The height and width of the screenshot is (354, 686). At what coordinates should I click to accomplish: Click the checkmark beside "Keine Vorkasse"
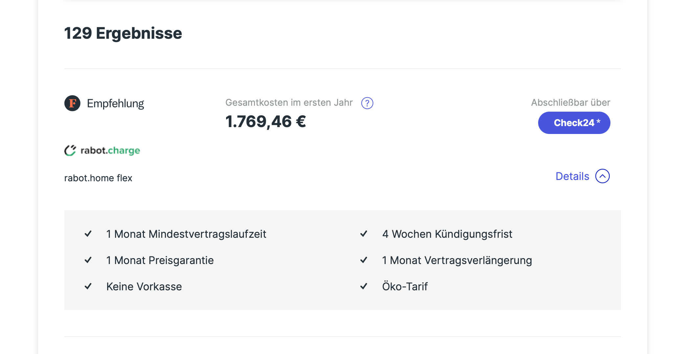(88, 286)
